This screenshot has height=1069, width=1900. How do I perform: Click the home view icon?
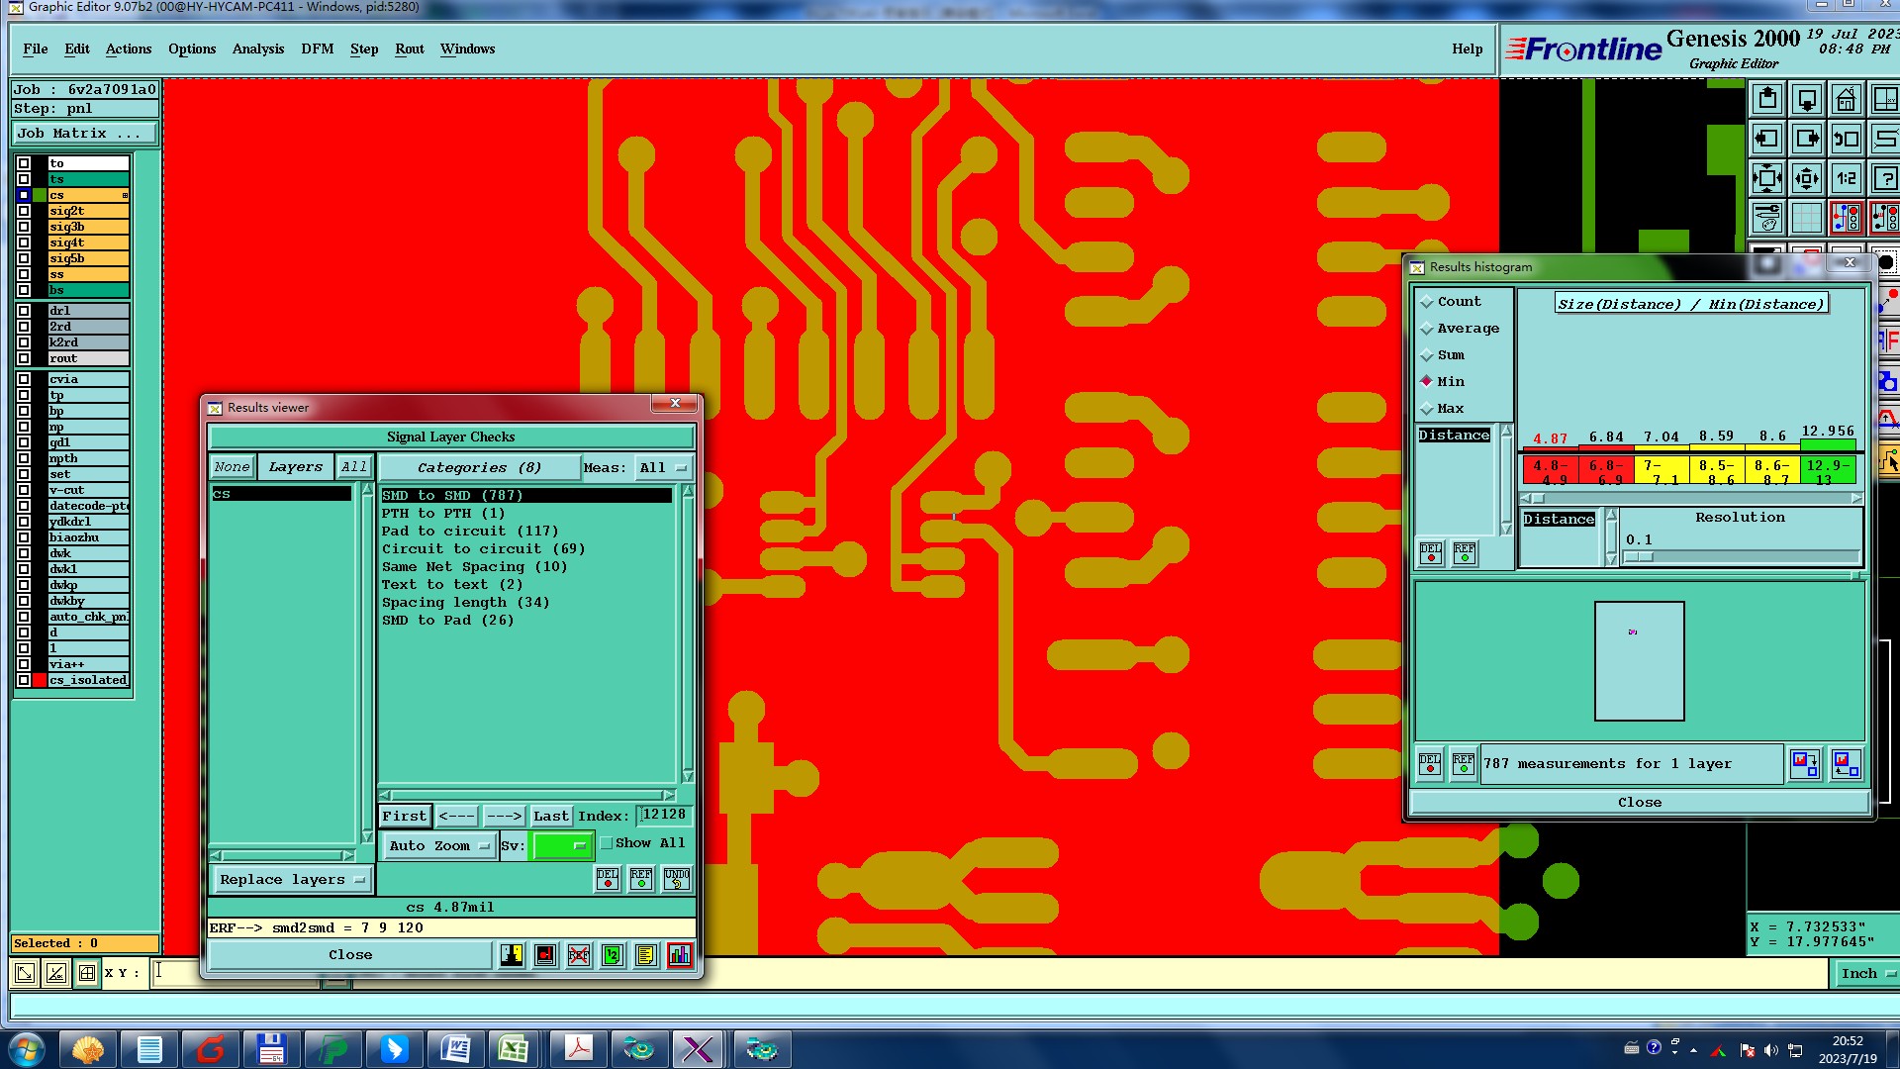[x=1846, y=100]
